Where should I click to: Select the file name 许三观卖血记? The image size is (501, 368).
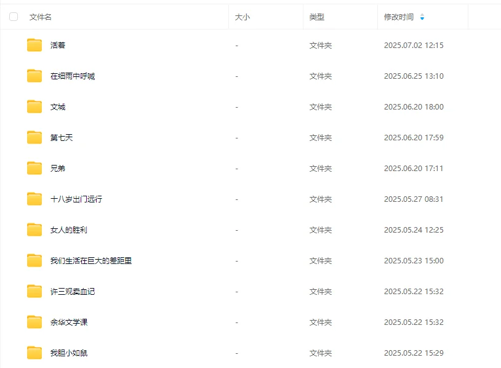(73, 292)
